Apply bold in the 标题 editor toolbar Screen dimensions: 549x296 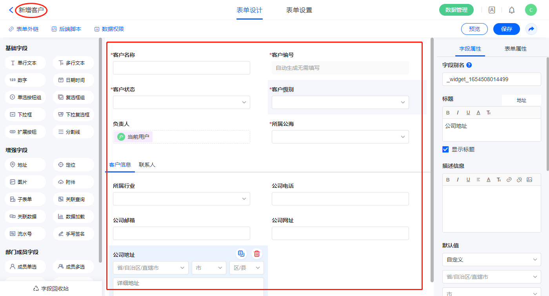(448, 113)
